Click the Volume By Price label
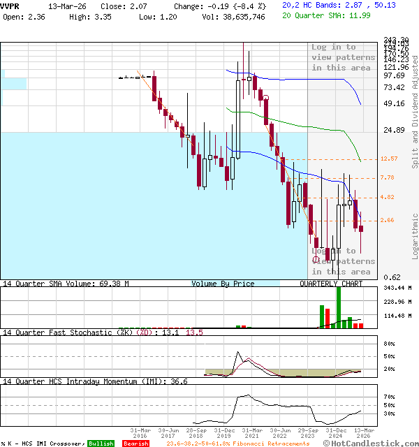The width and height of the screenshot is (419, 447). click(x=223, y=284)
